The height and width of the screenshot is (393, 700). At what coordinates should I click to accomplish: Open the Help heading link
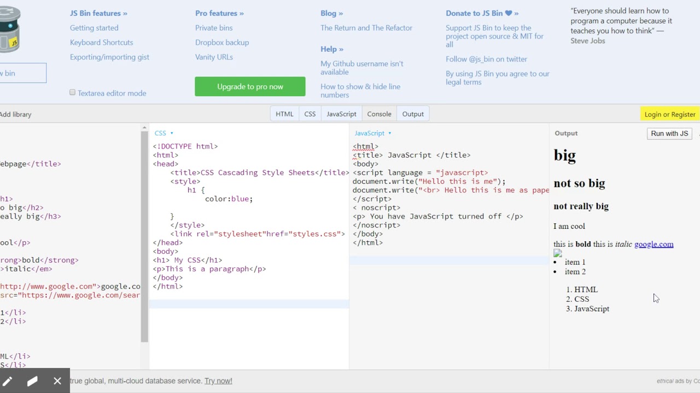(332, 49)
